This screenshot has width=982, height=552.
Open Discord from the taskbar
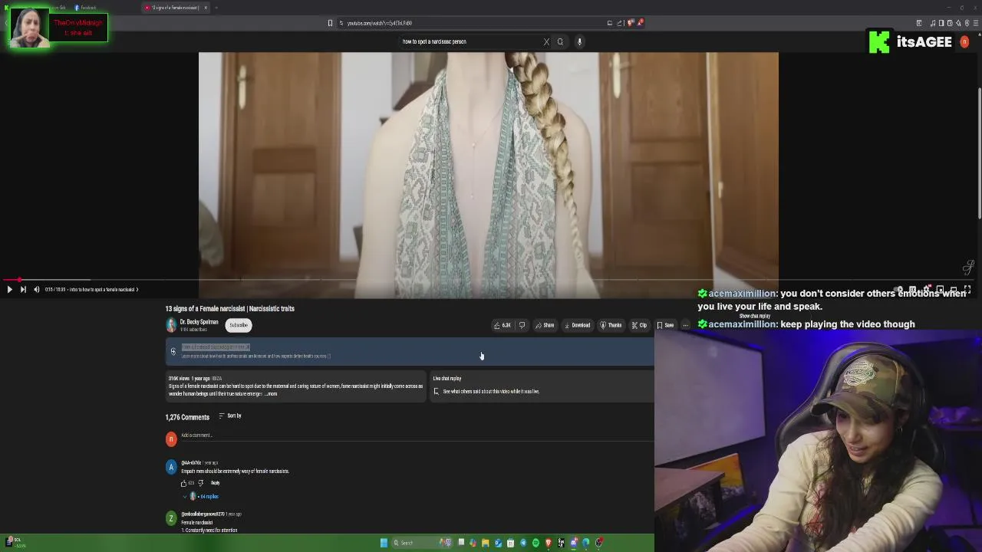pyautogui.click(x=573, y=543)
